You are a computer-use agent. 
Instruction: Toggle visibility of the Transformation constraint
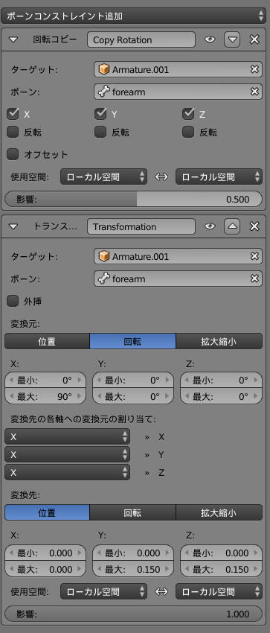(210, 226)
